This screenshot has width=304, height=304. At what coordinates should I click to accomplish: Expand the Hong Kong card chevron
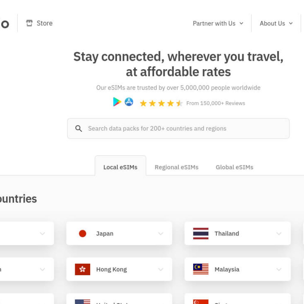click(x=161, y=270)
